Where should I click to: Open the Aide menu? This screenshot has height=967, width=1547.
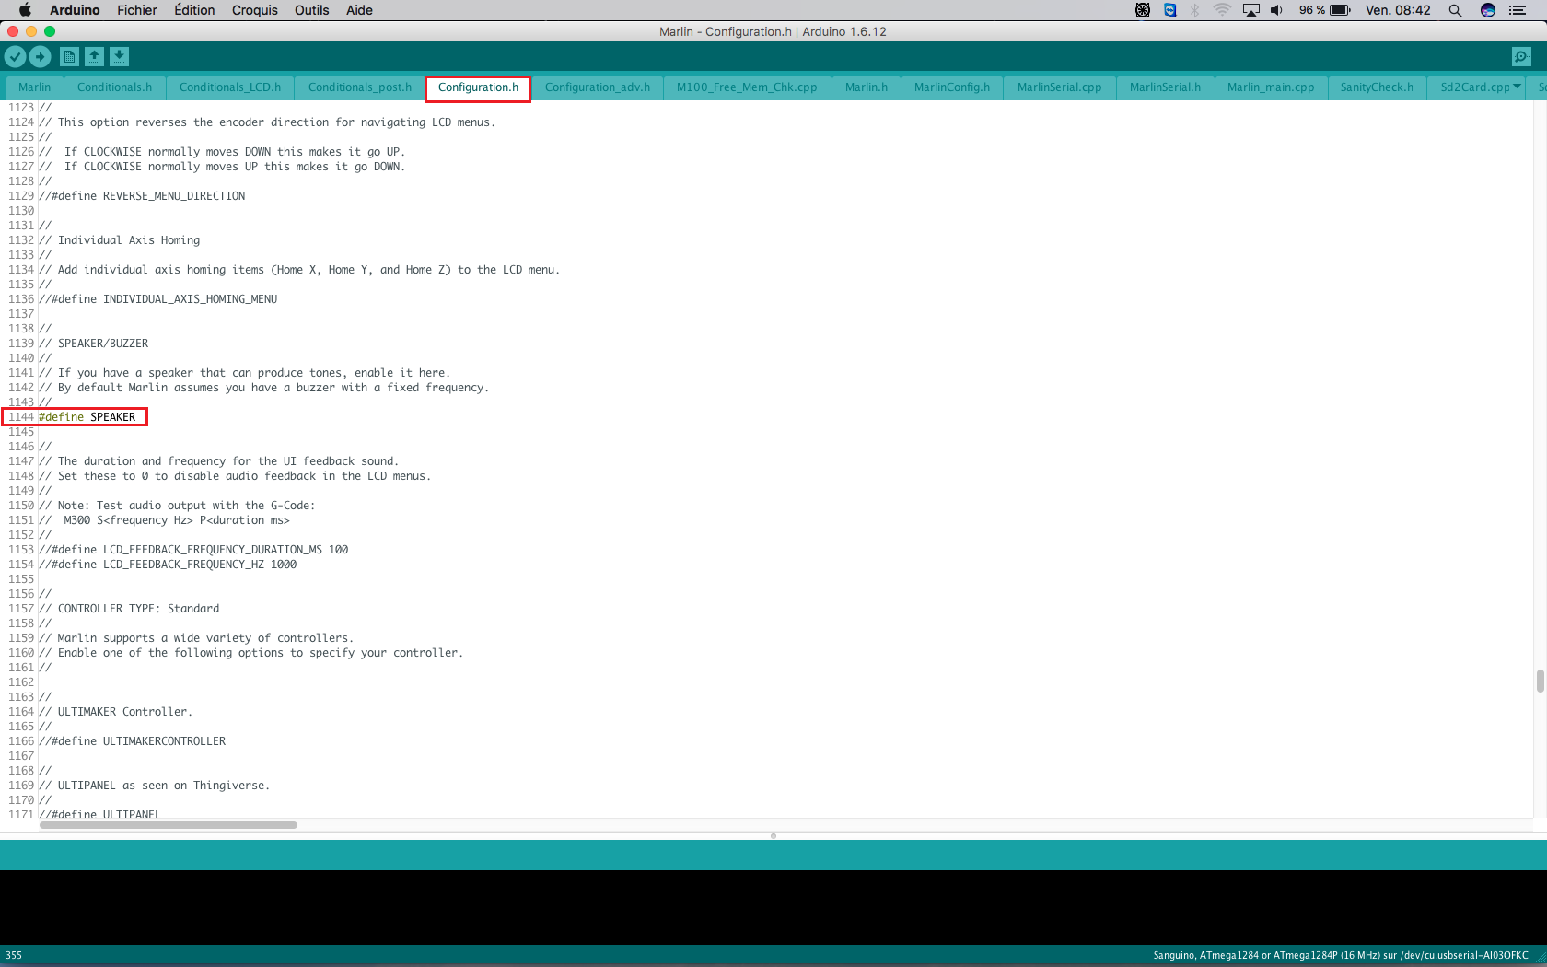[x=359, y=10]
